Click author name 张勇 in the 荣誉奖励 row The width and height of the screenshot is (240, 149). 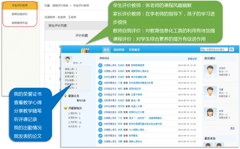coord(120,112)
